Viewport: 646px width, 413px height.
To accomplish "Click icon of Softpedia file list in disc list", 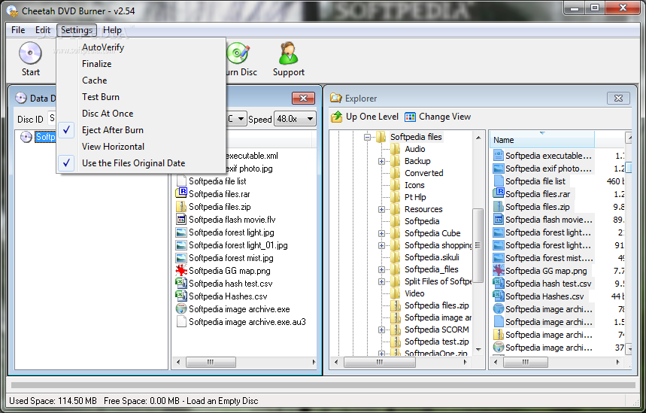I will [x=181, y=181].
